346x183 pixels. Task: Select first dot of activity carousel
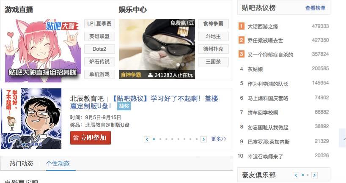[x=154, y=139]
